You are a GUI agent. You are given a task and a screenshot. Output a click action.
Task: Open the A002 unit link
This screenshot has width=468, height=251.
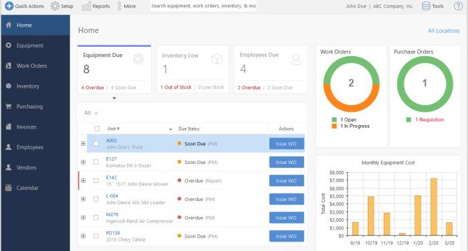pos(112,141)
